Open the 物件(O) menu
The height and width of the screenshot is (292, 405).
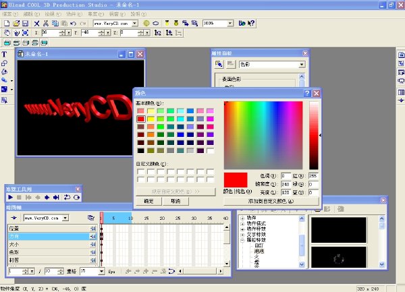pyautogui.click(x=74, y=14)
